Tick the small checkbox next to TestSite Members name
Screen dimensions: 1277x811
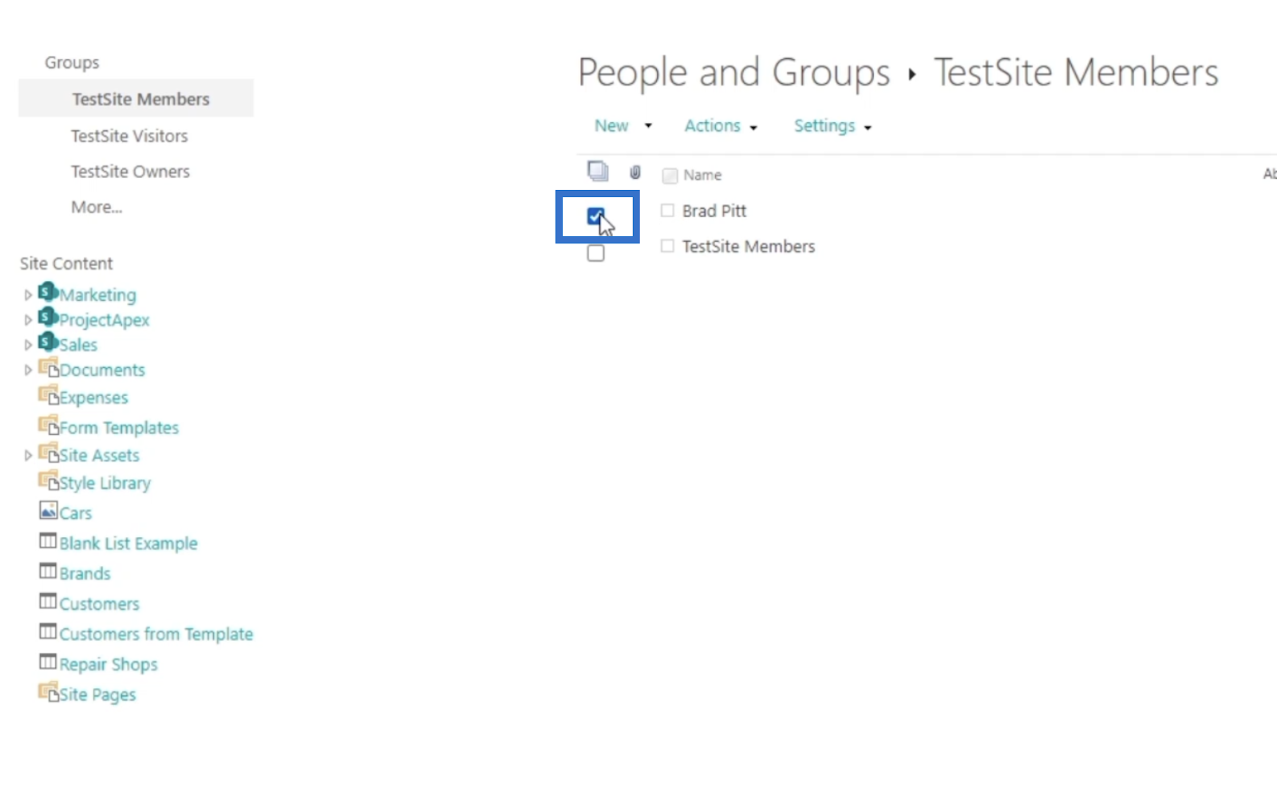click(667, 246)
